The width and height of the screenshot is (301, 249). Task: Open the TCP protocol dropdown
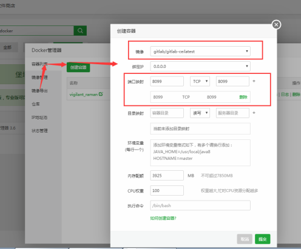click(x=200, y=81)
